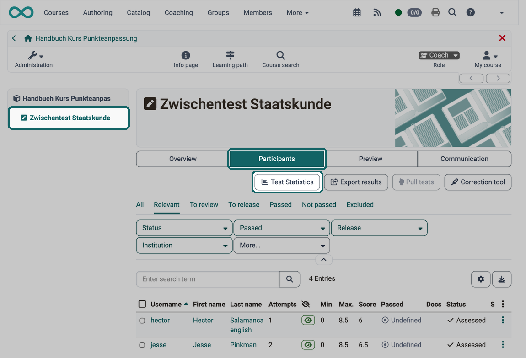The image size is (526, 358).
Task: Go to next course element arrow
Action: [498, 78]
